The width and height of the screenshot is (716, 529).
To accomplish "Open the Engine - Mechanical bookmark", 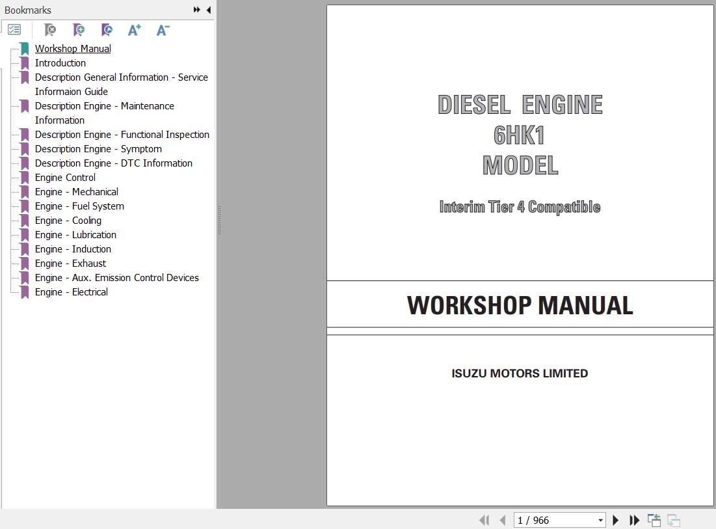I will (77, 192).
